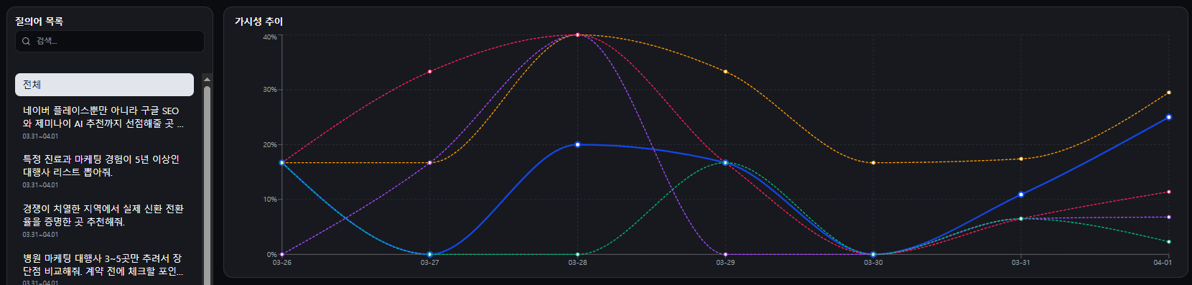Click the 질의어 목록 panel heading

[39, 22]
